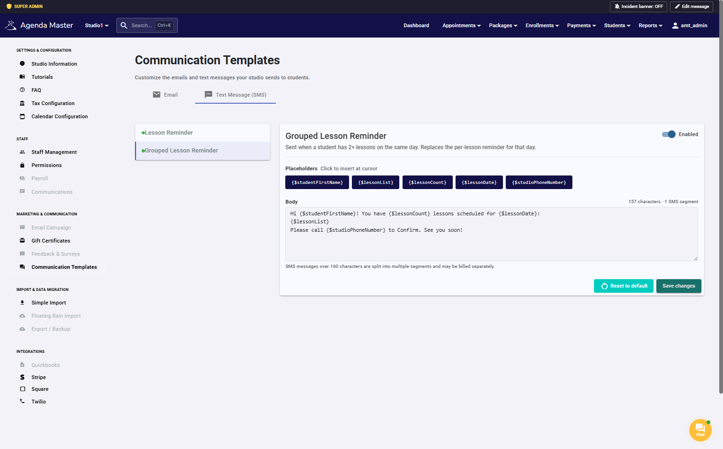Click Reset to default button
Image resolution: width=723 pixels, height=449 pixels.
tap(624, 286)
